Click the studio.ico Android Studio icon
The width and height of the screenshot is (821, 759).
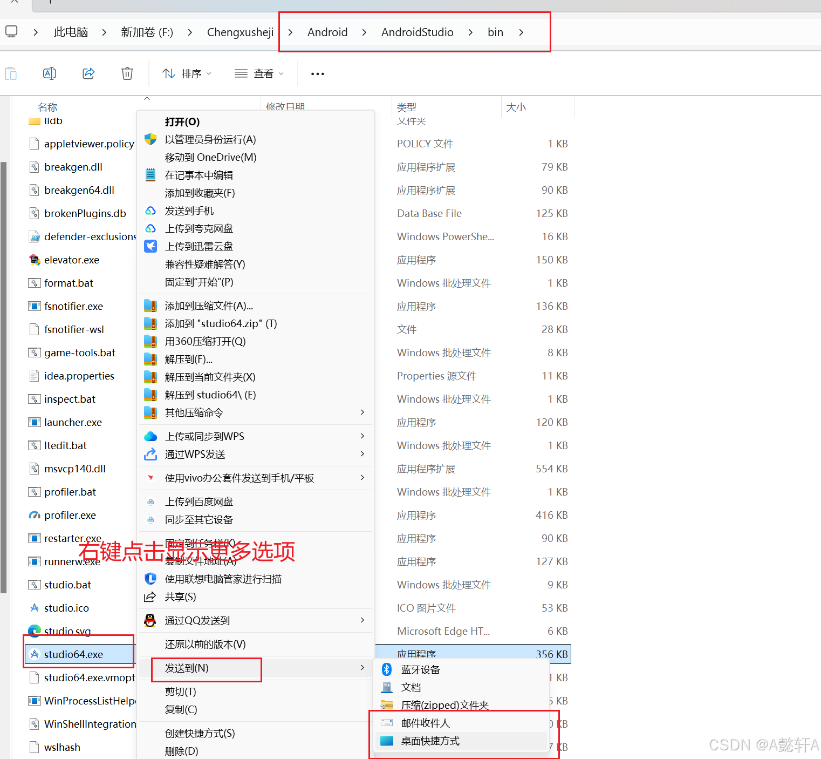pos(35,608)
